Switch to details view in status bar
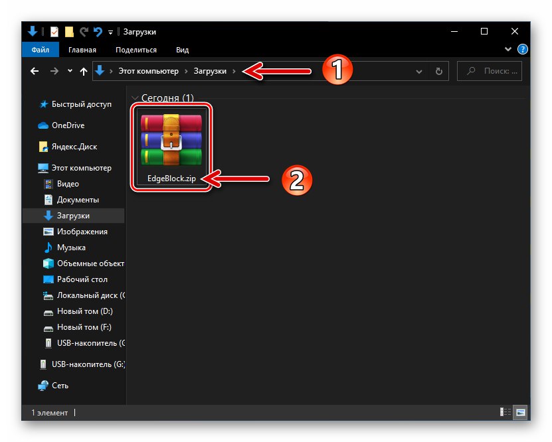The height and width of the screenshot is (442, 552). point(506,411)
